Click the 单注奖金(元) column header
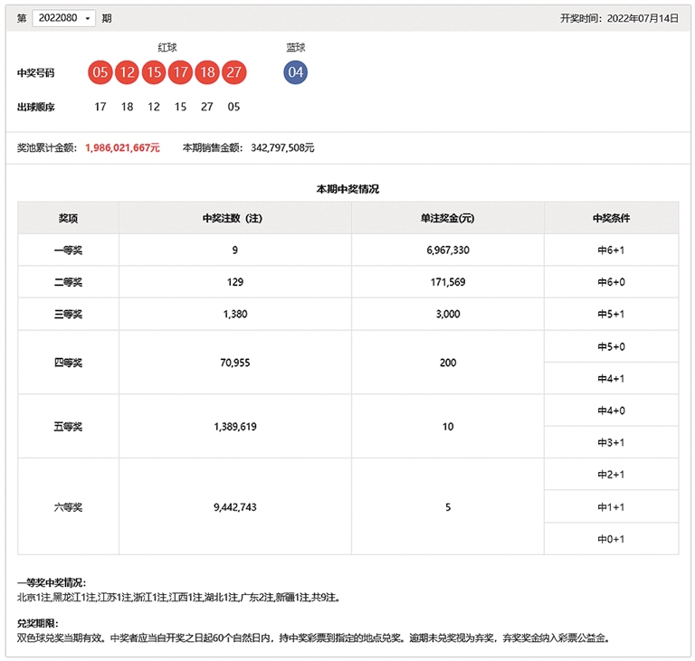This screenshot has width=695, height=661. point(448,218)
